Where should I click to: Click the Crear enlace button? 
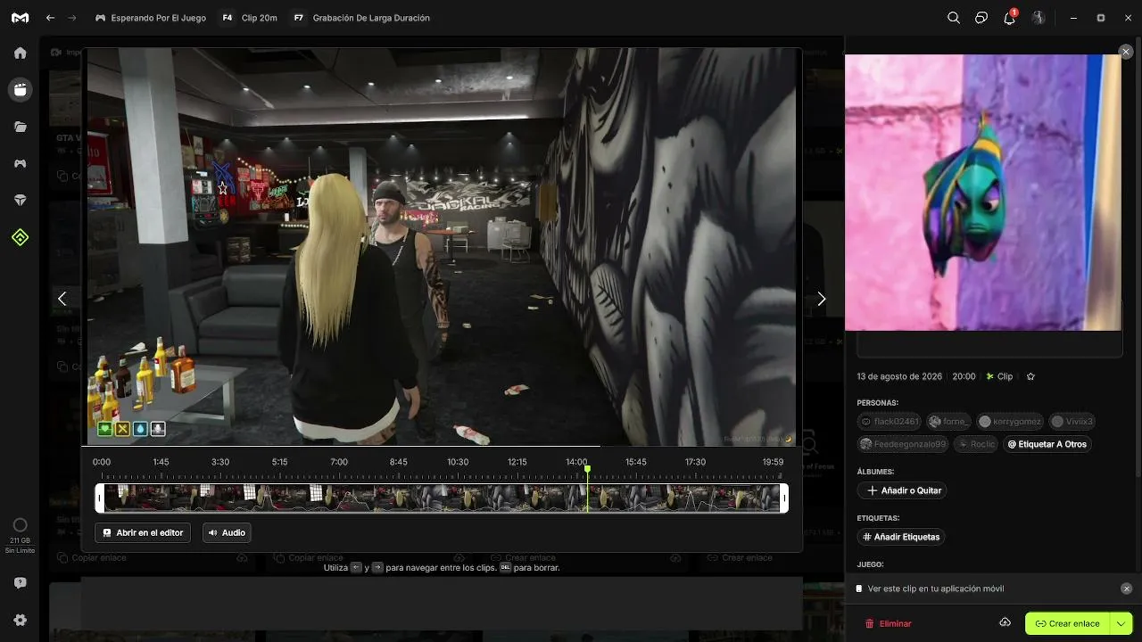(1067, 623)
